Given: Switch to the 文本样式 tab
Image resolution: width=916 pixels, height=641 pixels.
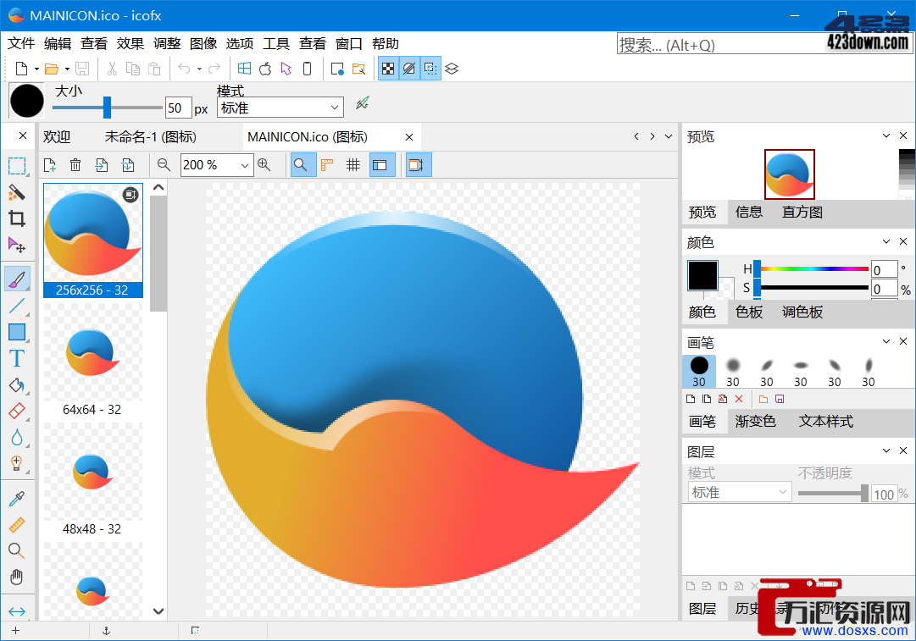Looking at the screenshot, I should coord(826,422).
